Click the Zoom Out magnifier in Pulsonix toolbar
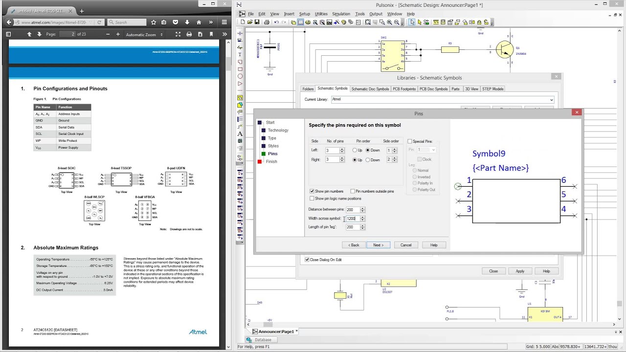Viewport: 626px width, 352px height. tap(396, 22)
